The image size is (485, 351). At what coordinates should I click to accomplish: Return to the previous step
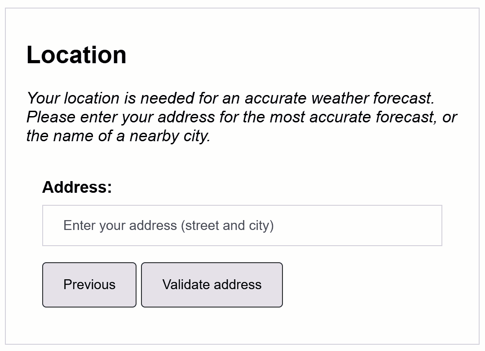coord(89,285)
